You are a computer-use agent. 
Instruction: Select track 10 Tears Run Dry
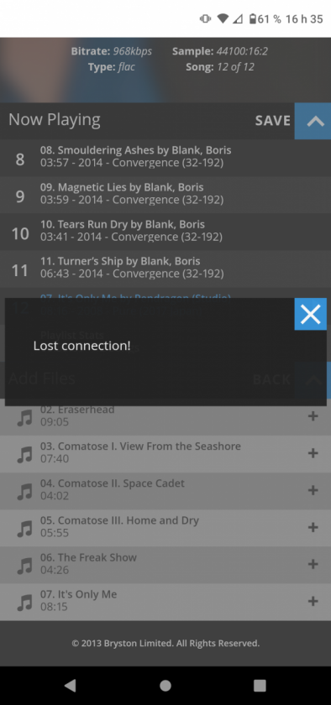(x=165, y=232)
